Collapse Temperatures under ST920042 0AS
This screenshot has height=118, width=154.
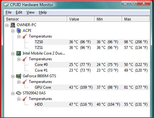[19, 99]
